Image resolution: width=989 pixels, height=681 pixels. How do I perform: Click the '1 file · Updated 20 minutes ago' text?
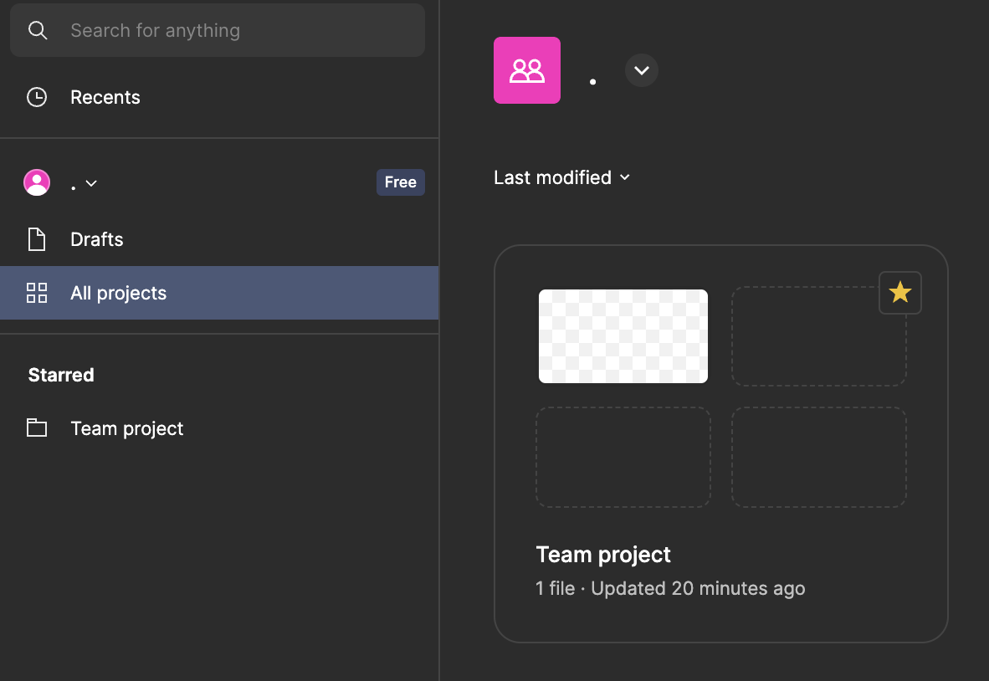pyautogui.click(x=670, y=588)
